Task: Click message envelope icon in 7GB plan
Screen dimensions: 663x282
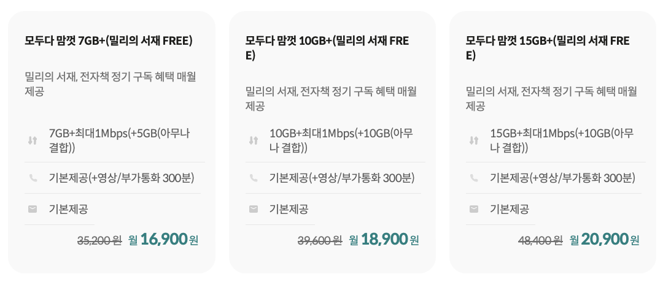Action: click(33, 209)
